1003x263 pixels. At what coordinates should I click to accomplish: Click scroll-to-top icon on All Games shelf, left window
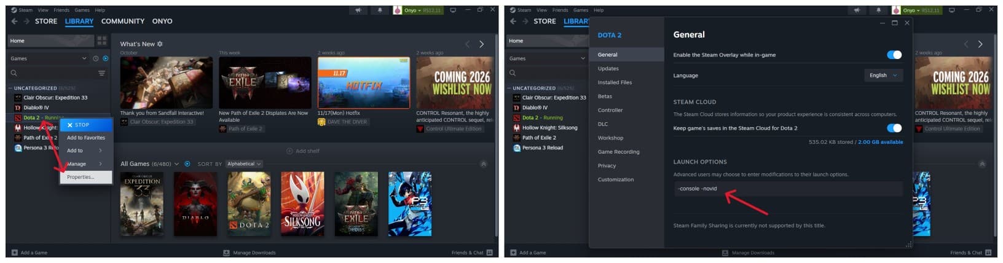484,164
